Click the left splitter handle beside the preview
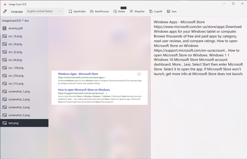This screenshot has width=247, height=159. tap(50, 88)
